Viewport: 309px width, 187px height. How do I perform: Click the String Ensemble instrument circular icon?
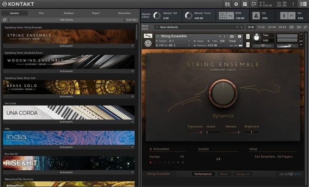point(148,43)
